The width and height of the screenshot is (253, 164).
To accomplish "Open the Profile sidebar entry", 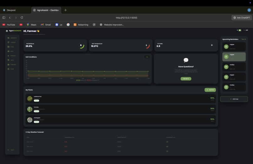I will (11, 69).
